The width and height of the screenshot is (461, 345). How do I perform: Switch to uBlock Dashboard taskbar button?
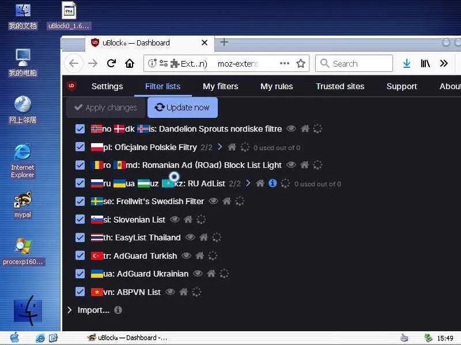coord(127,338)
